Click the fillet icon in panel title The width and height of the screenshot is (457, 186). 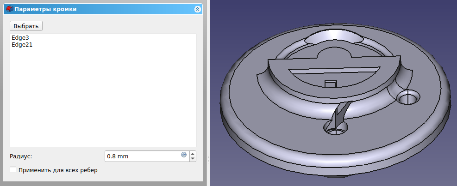point(10,9)
